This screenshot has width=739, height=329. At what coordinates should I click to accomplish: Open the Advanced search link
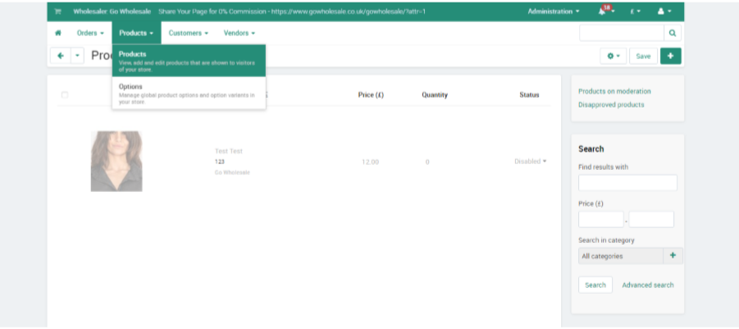(648, 285)
